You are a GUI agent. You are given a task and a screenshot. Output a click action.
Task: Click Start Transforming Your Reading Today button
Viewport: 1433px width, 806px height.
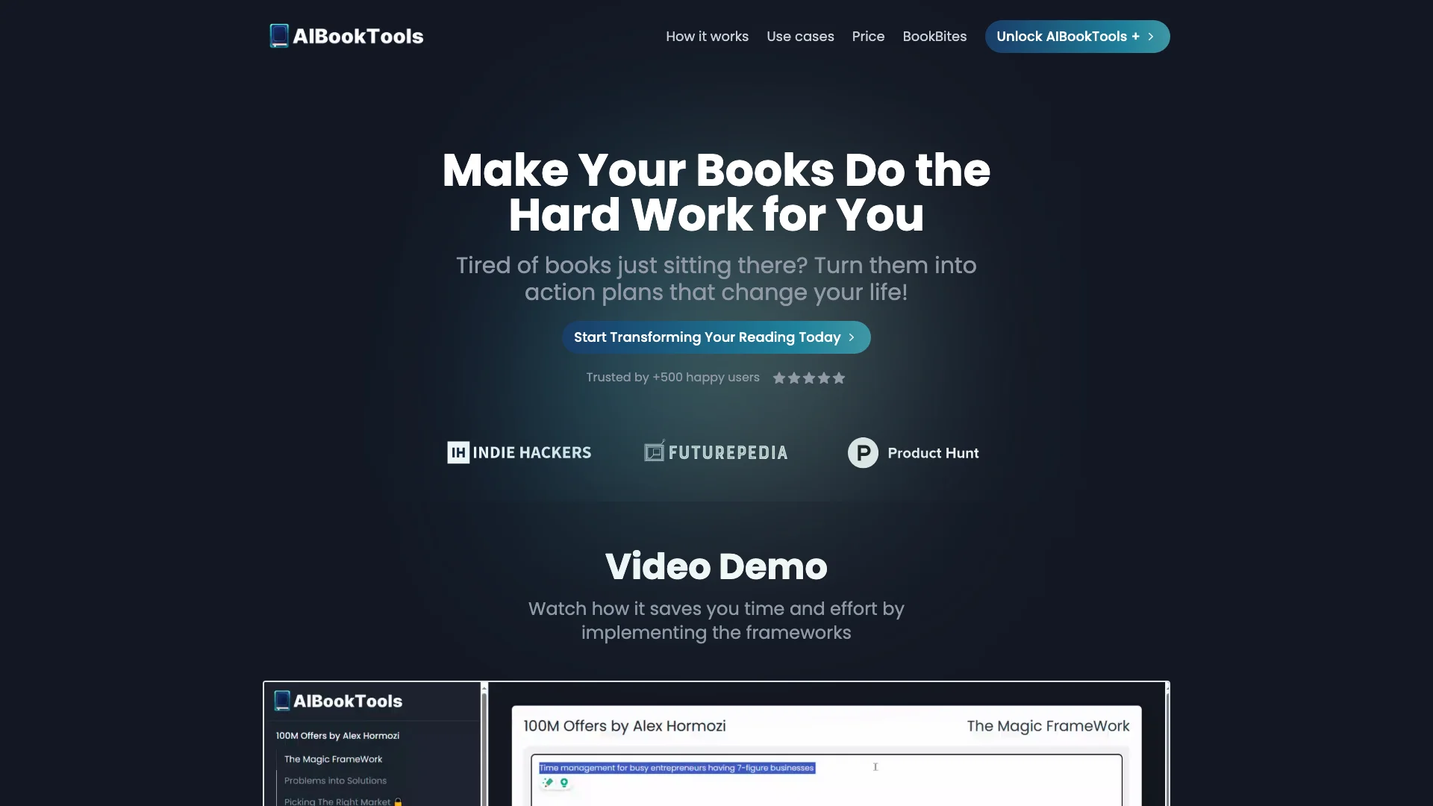coord(716,337)
